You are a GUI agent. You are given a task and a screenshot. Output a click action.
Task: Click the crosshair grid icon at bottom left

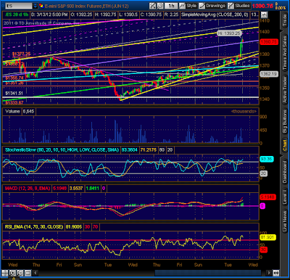[x=5, y=273]
